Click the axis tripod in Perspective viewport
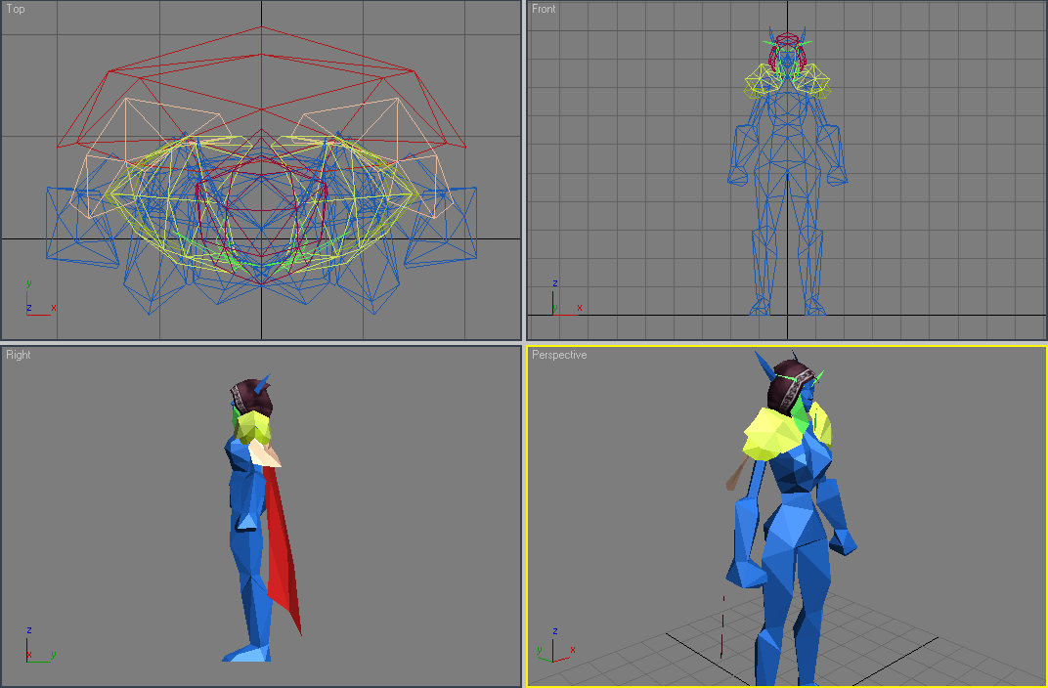 coord(556,645)
